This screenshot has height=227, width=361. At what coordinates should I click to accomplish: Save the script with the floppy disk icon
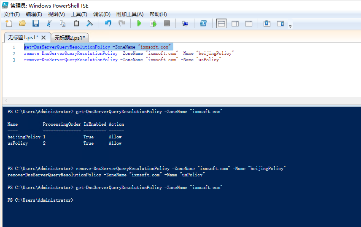36,24
